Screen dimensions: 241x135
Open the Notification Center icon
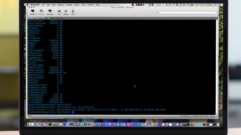coord(220,5)
